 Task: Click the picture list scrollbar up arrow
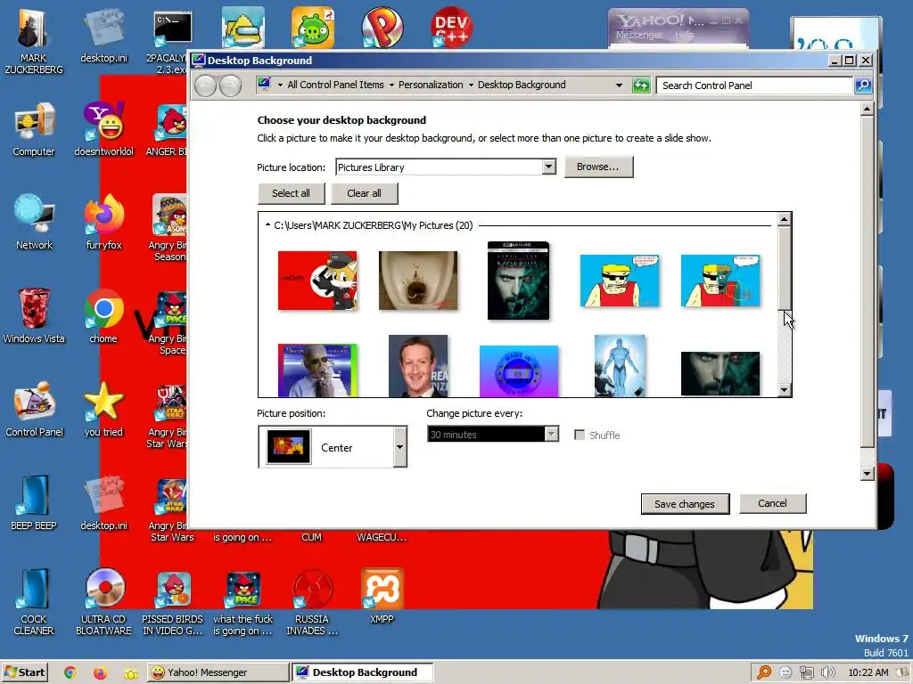coord(785,219)
